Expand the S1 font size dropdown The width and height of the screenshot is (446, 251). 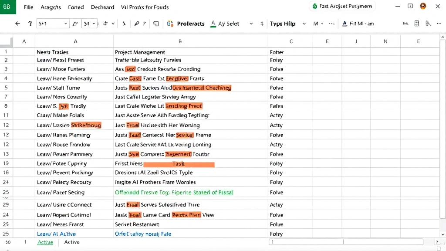click(x=88, y=24)
